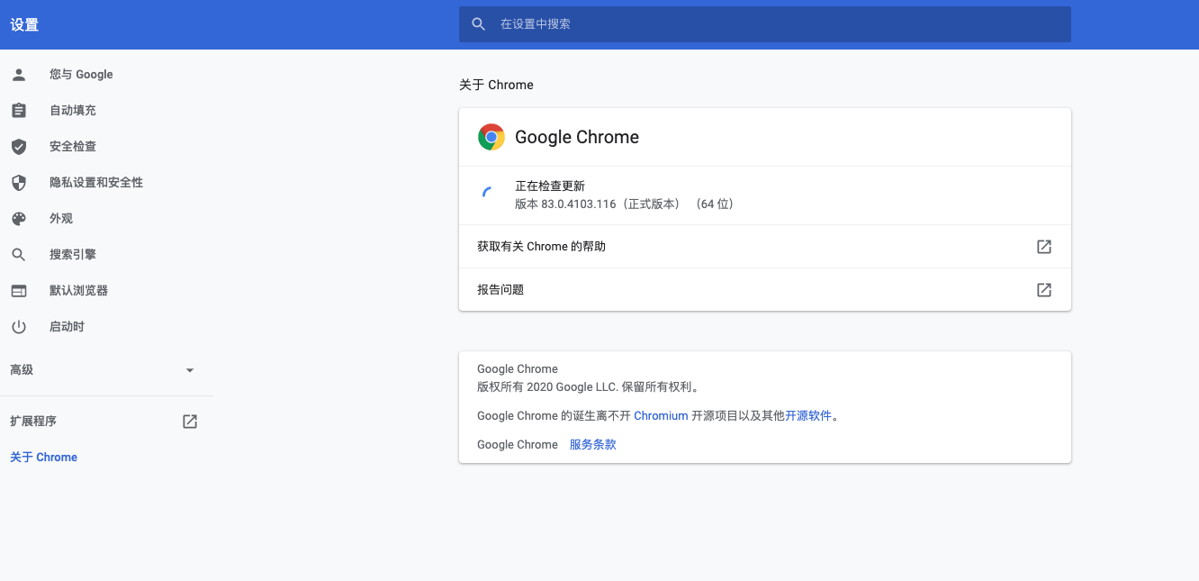The width and height of the screenshot is (1199, 581).
Task: Click the Google Chrome logo icon
Action: tap(491, 137)
